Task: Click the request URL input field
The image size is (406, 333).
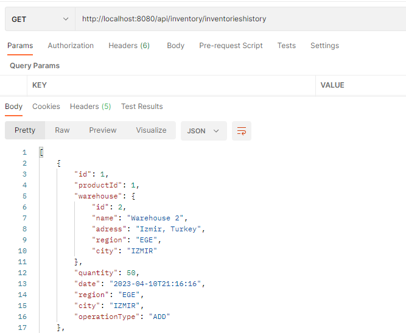Action: (x=240, y=19)
